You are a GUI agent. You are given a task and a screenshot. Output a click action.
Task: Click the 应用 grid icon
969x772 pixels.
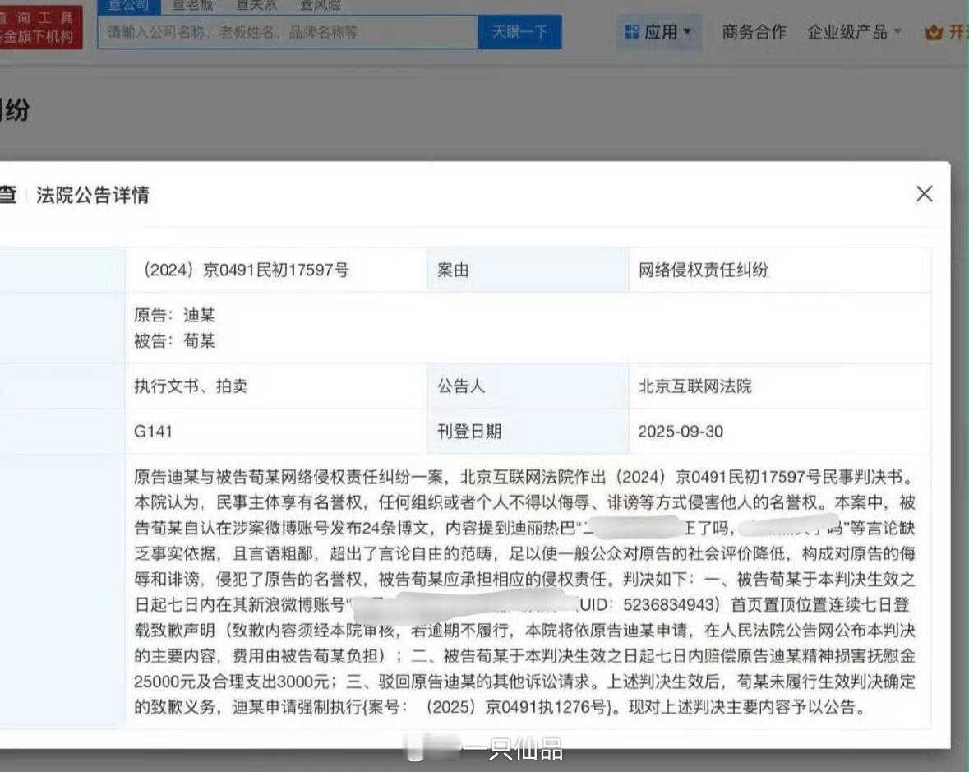tap(631, 32)
